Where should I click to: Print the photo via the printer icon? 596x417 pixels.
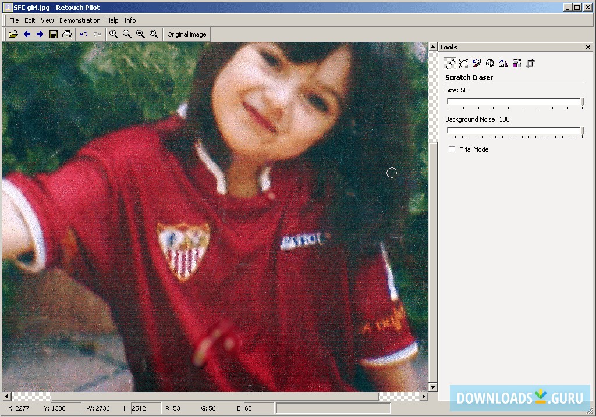point(67,34)
